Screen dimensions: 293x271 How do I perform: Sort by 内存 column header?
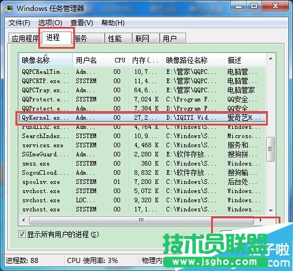(x=145, y=60)
